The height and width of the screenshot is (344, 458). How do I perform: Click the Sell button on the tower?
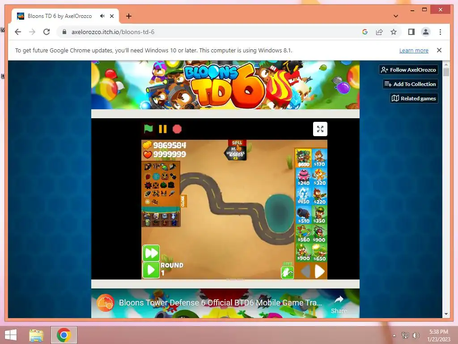[237, 143]
